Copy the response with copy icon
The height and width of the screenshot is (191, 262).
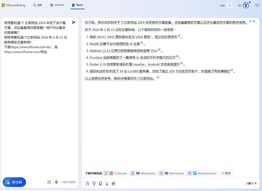pos(100,184)
